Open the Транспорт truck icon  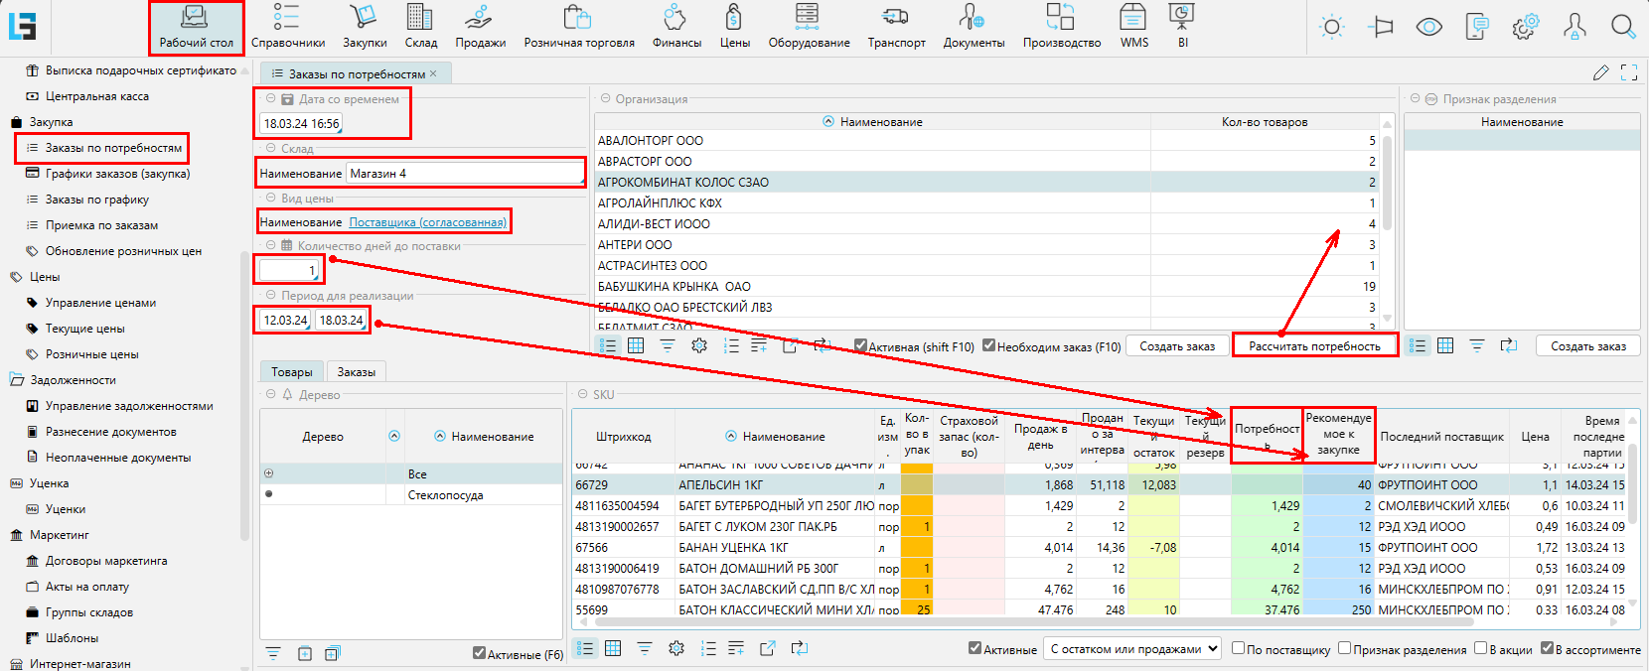[895, 18]
